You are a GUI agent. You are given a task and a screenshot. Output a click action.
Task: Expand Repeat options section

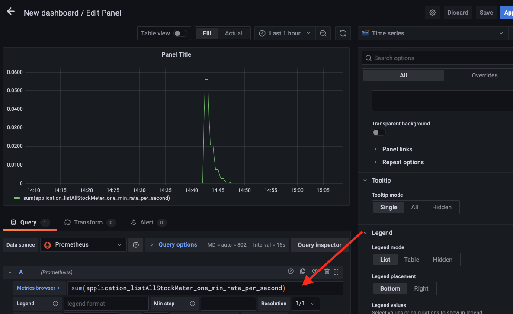(x=403, y=162)
